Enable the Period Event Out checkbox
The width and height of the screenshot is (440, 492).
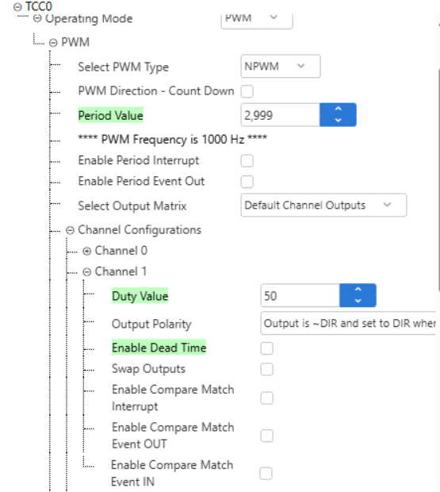(x=247, y=182)
